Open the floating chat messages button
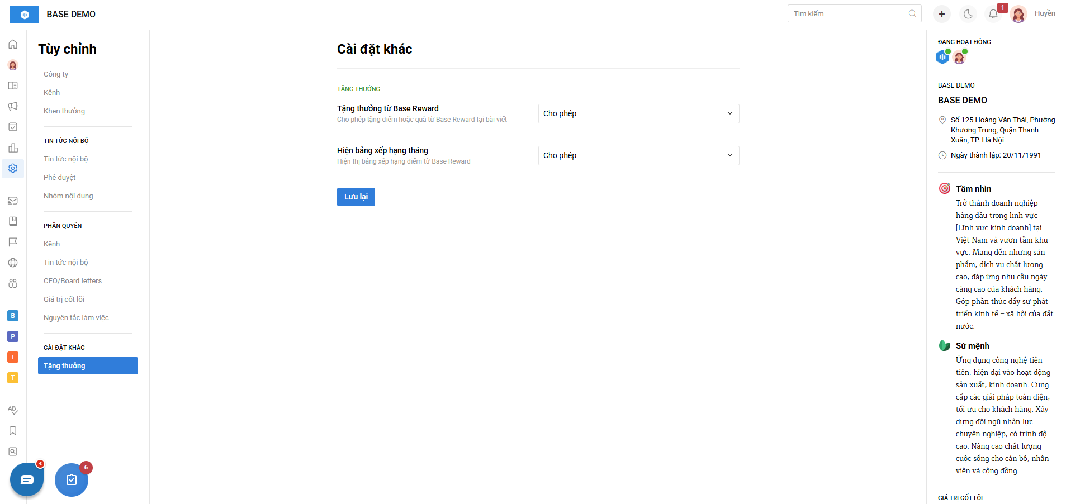 (x=27, y=479)
